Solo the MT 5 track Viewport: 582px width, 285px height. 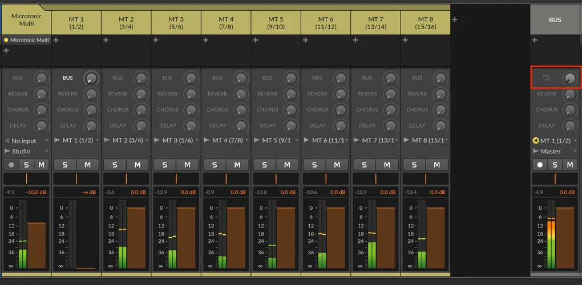[264, 165]
